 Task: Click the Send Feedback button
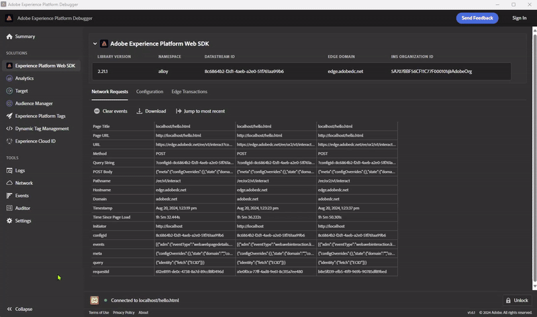(477, 18)
